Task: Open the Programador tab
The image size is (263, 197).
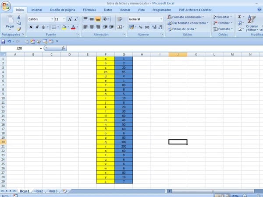Action: point(162,10)
